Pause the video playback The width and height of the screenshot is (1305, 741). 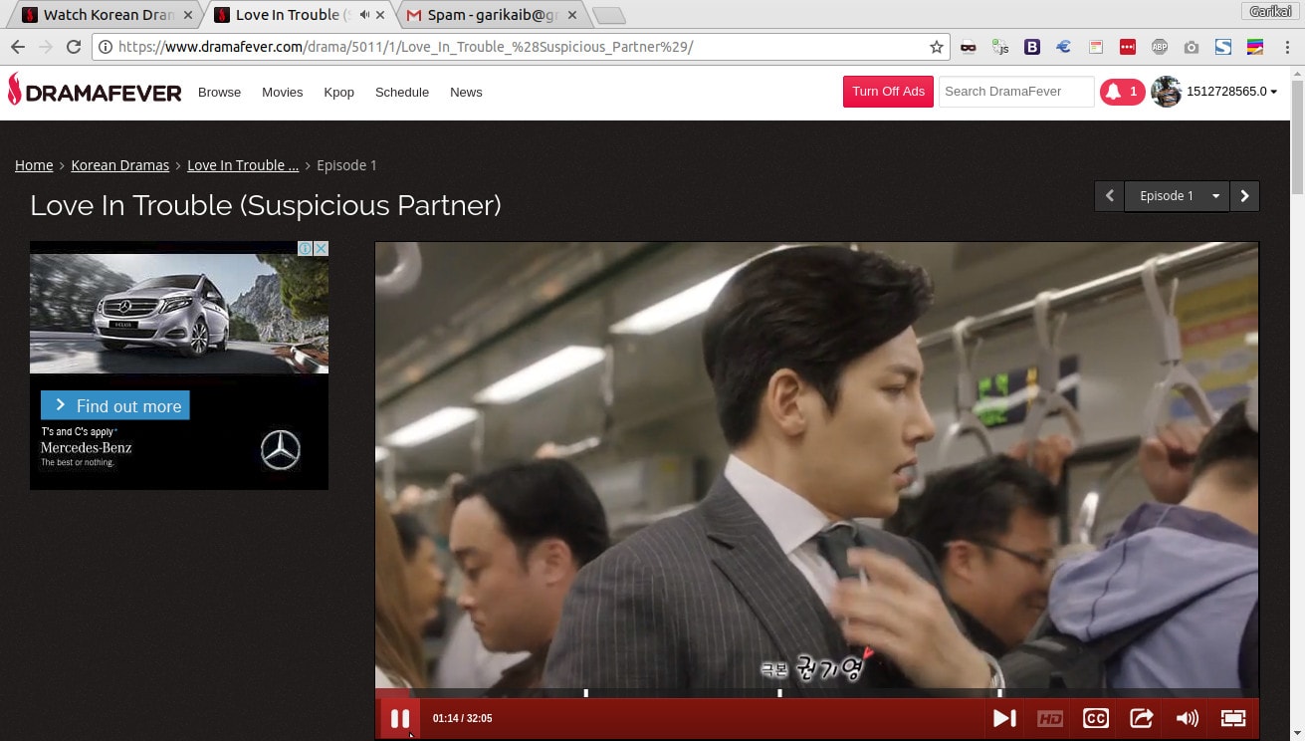pos(400,718)
